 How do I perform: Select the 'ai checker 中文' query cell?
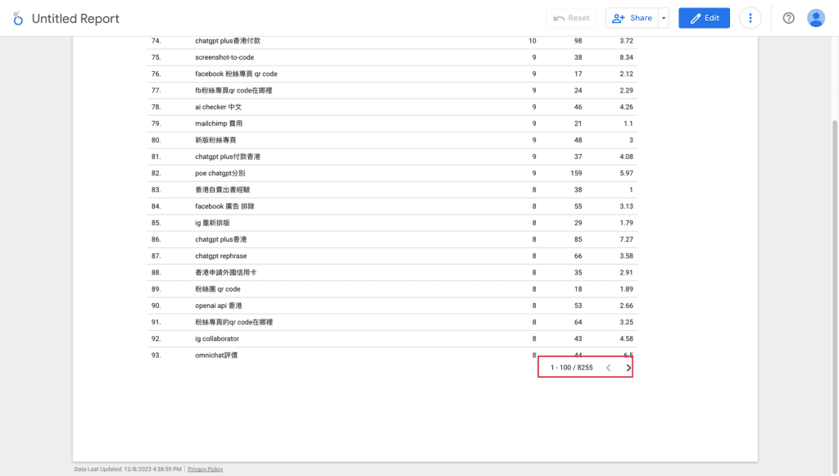(218, 107)
